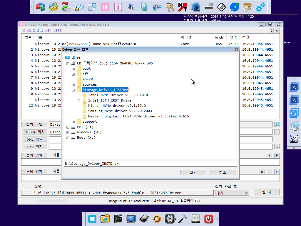Launch the command prompt icon in bottom dock
The width and height of the screenshot is (301, 226).
click(118, 219)
